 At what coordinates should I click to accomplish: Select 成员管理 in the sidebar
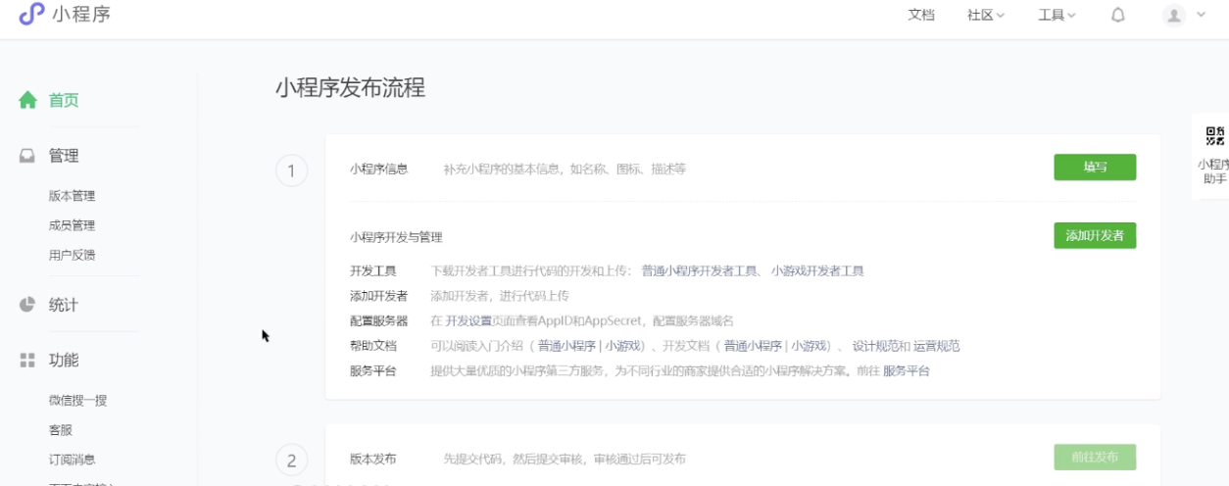(72, 225)
